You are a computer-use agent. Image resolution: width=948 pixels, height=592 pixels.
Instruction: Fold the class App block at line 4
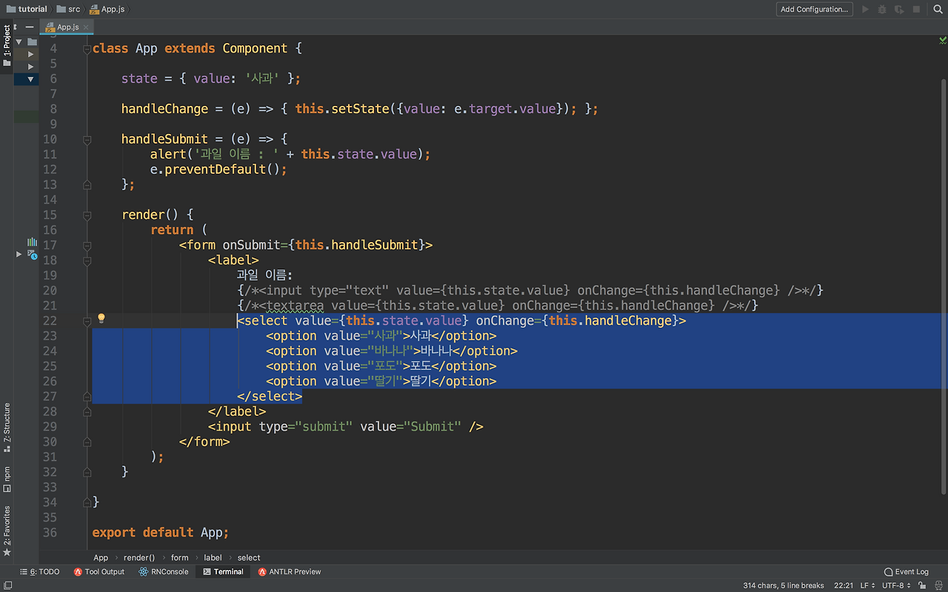[x=87, y=49]
